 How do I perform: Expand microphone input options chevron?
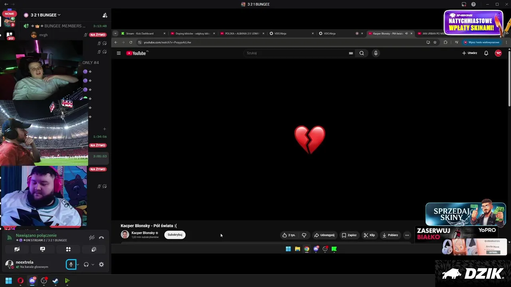tap(78, 264)
